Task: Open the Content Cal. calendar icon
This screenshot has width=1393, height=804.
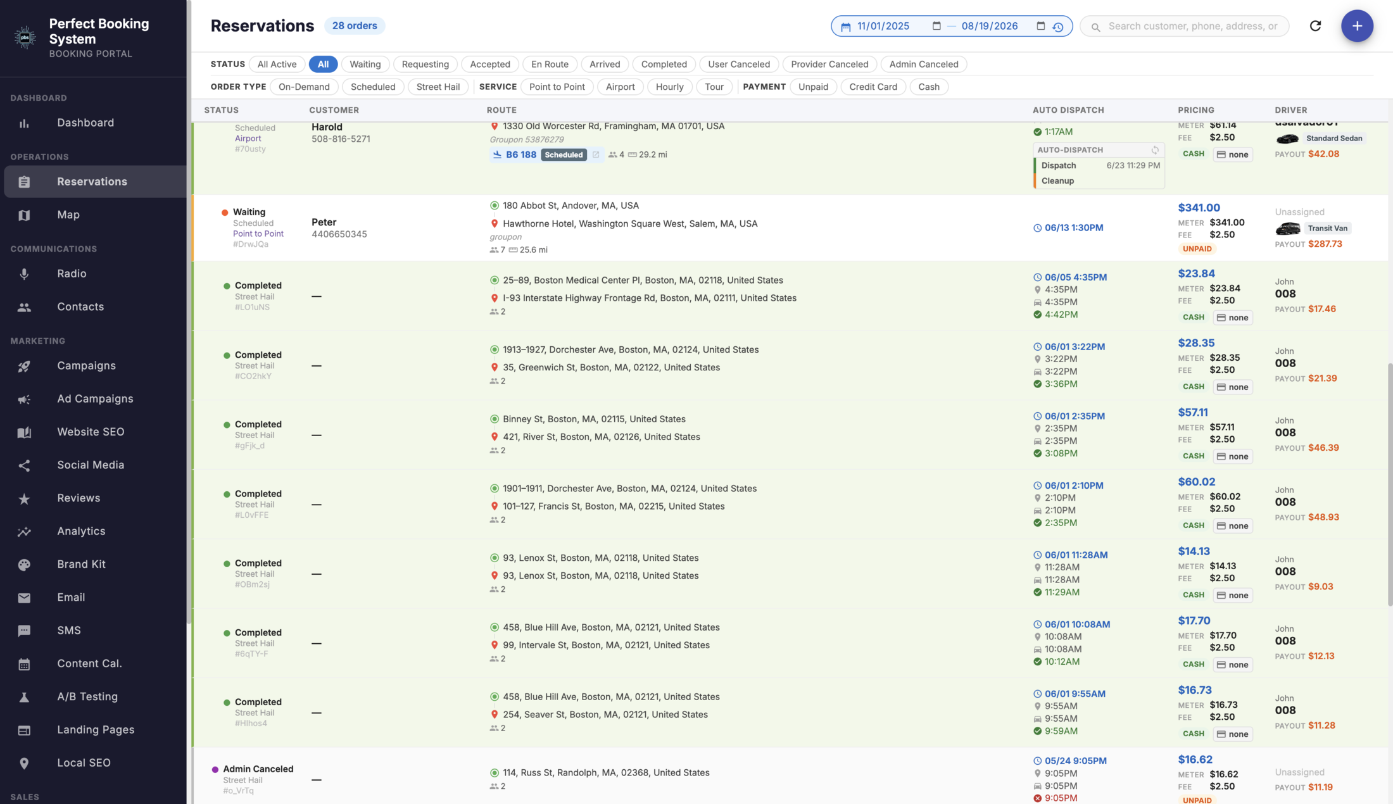Action: tap(24, 664)
